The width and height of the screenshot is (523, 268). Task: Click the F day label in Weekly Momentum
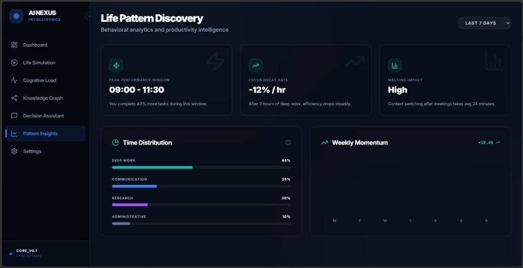coord(435,221)
